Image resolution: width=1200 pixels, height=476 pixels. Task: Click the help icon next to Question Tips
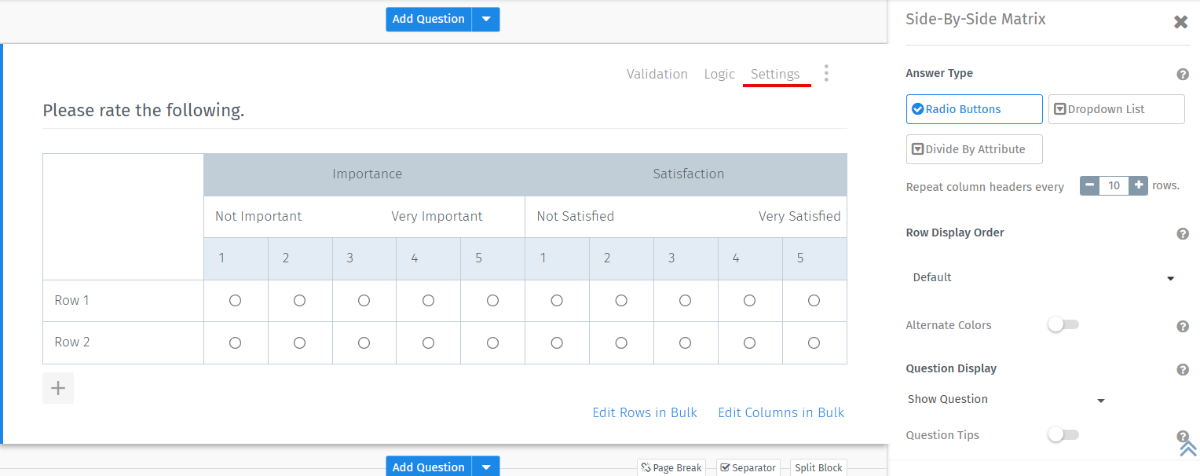tap(1183, 435)
